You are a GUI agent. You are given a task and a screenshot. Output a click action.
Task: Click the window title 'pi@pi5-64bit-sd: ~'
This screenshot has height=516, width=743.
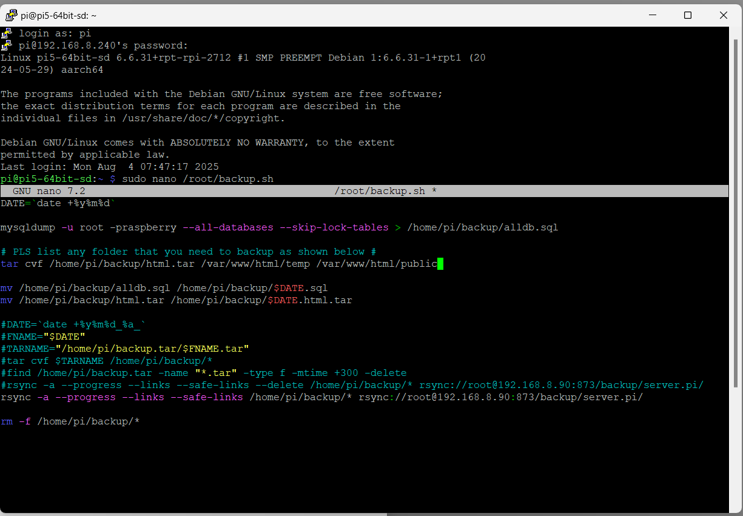(x=58, y=16)
